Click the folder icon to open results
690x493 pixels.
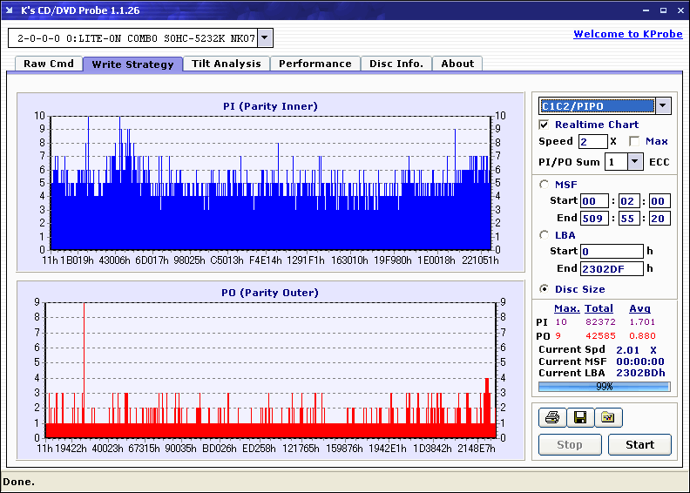tap(608, 418)
